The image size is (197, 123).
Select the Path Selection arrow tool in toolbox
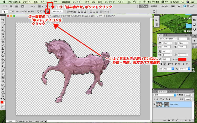(x=3, y=78)
